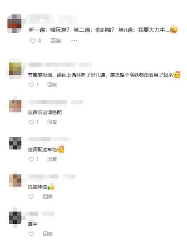This screenshot has height=247, width=187.
Task: Reply to the 真中 comment
Action: (x=48, y=234)
